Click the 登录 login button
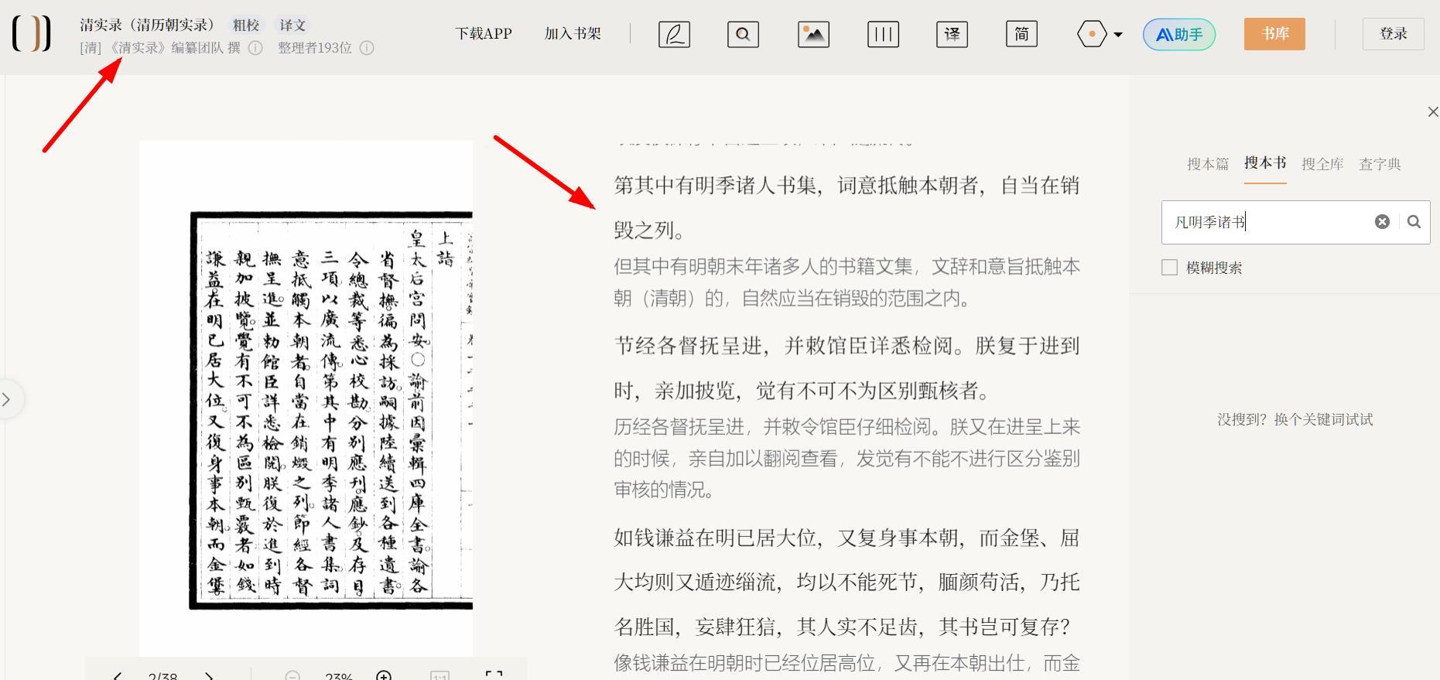1440x680 pixels. click(x=1393, y=34)
